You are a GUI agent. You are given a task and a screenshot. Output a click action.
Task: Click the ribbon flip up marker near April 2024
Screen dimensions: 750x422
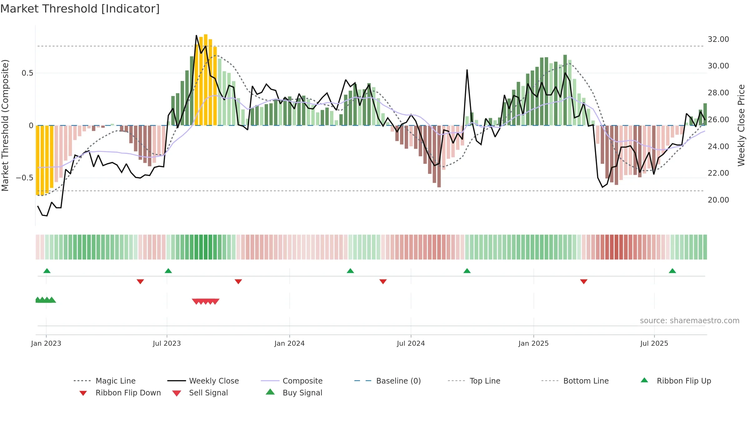click(x=350, y=271)
